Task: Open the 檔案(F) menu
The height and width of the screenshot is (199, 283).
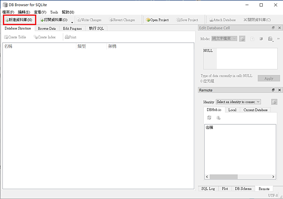Action: [8, 12]
